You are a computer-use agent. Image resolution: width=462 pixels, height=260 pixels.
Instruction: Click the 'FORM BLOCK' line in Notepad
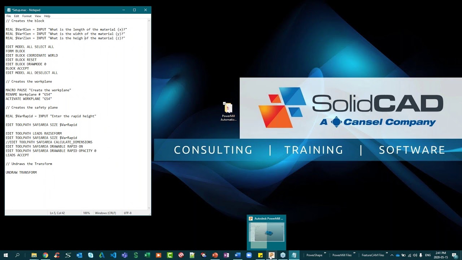point(16,51)
